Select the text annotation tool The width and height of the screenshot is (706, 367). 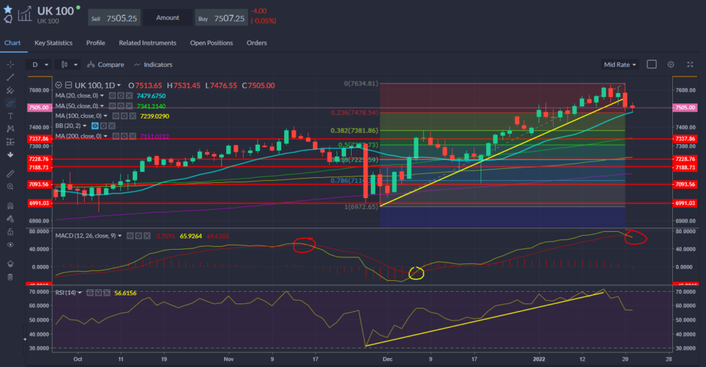coord(10,116)
